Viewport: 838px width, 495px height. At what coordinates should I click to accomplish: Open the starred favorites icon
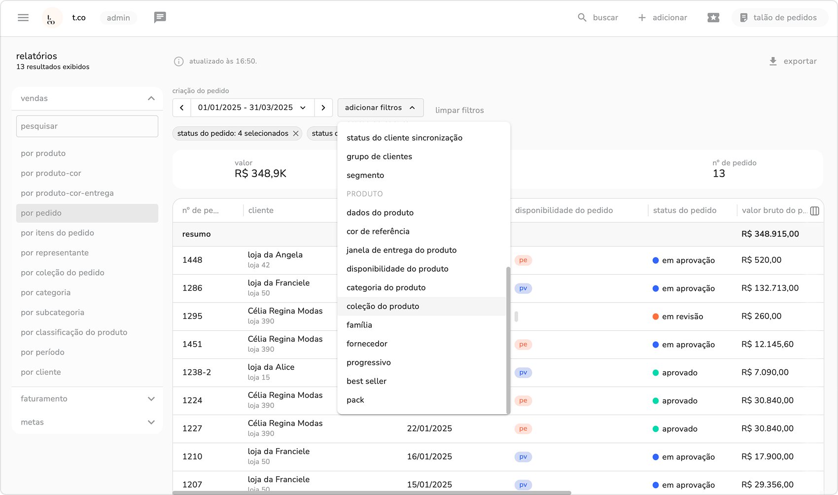713,18
